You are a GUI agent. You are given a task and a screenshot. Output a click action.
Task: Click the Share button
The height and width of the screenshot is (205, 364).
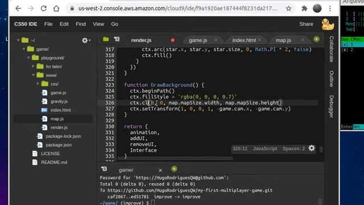(x=306, y=24)
